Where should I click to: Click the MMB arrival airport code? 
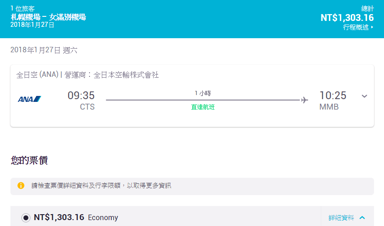[329, 107]
